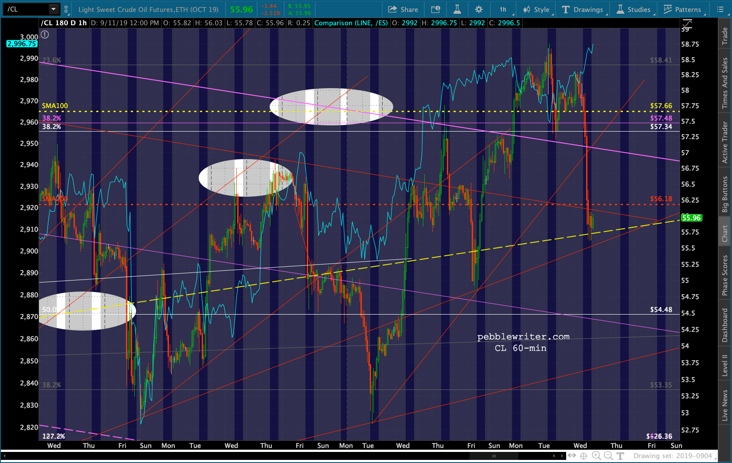Click the zoom in magnifier icon

pyautogui.click(x=596, y=456)
